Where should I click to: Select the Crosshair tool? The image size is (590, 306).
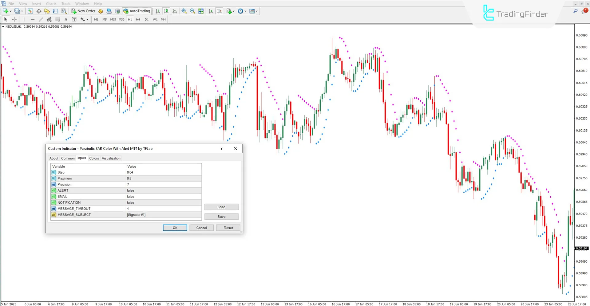click(x=14, y=19)
